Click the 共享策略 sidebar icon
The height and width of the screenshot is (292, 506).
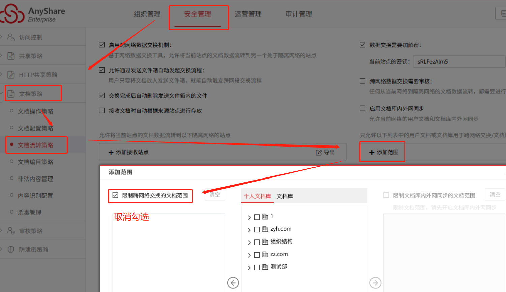pos(11,56)
